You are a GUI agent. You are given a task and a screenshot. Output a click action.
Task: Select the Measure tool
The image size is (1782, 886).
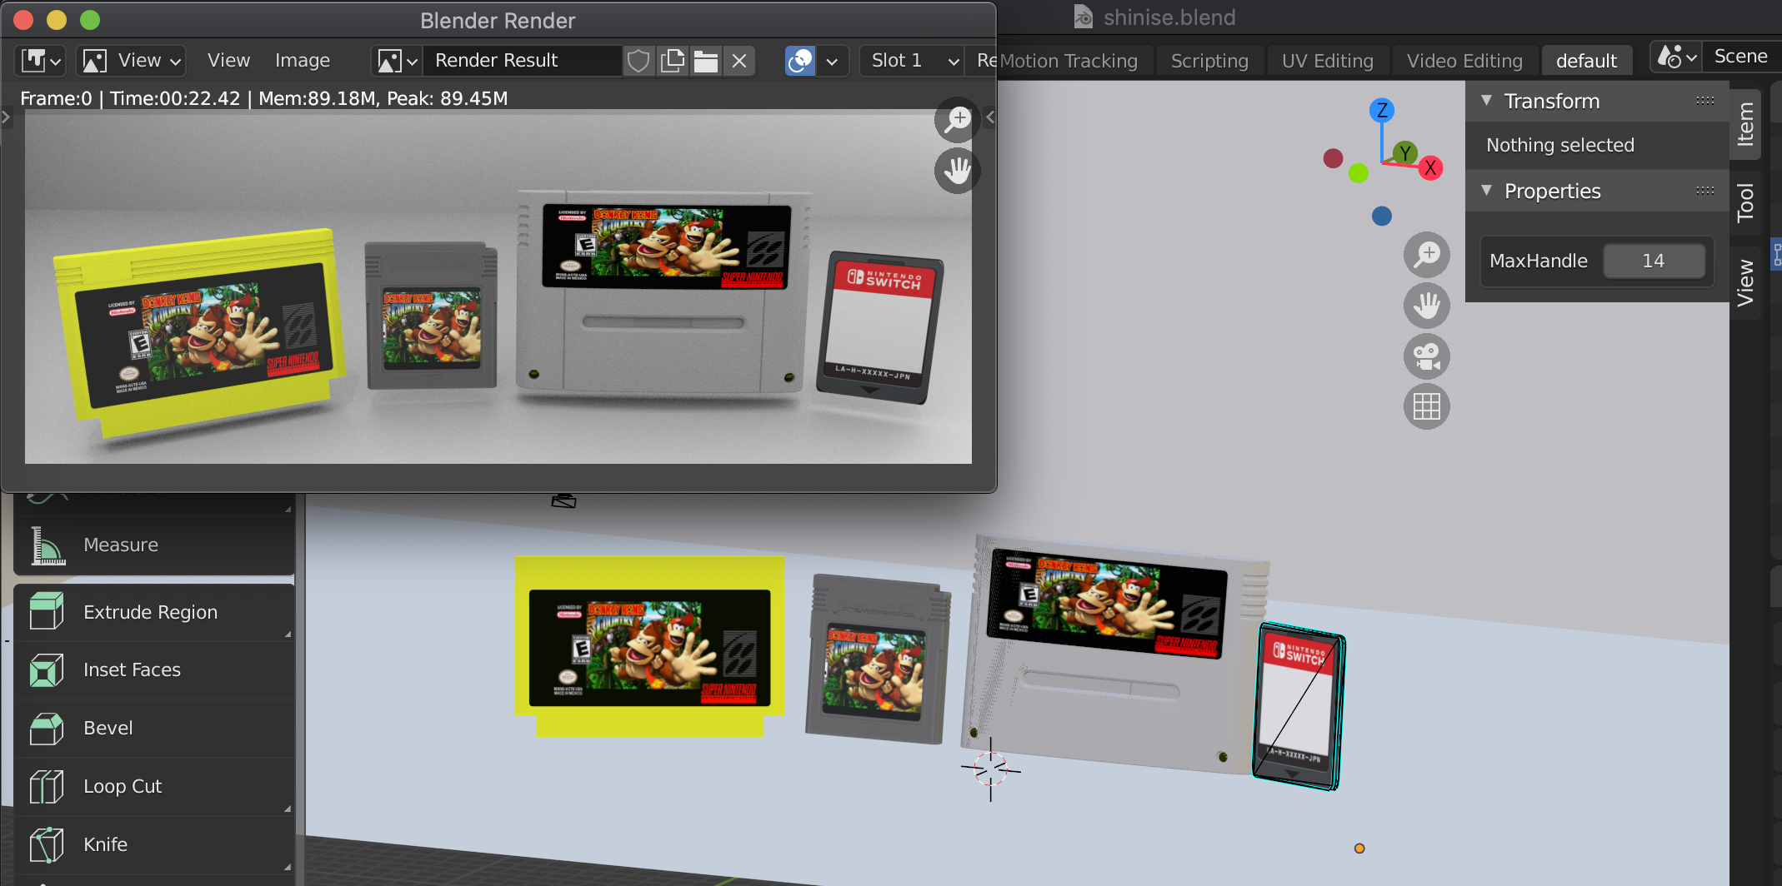pyautogui.click(x=154, y=545)
